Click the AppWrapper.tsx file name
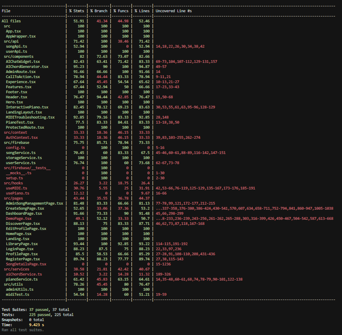Image resolution: width=342 pixels, height=335 pixels. point(21,36)
